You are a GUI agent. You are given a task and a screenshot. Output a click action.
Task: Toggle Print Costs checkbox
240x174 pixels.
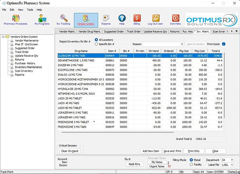point(224,44)
